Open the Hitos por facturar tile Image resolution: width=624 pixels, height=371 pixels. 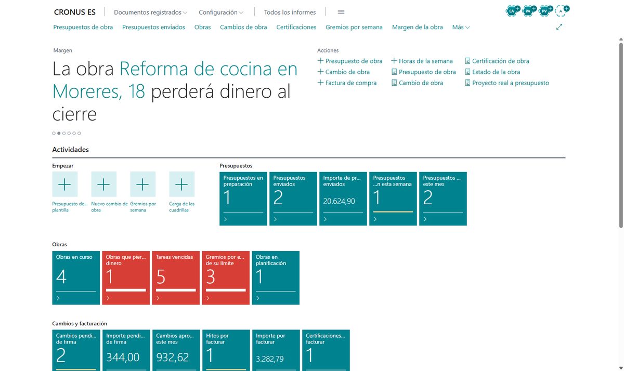click(226, 350)
